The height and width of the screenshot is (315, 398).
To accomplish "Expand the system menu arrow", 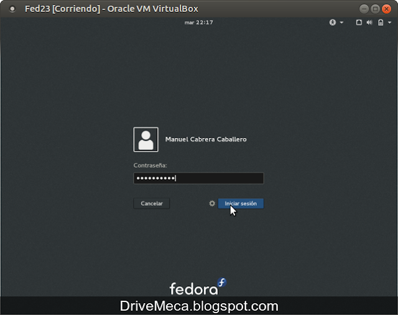I will tap(390, 22).
